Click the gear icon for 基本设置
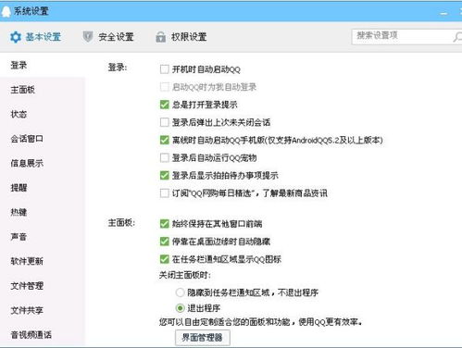 pos(16,37)
